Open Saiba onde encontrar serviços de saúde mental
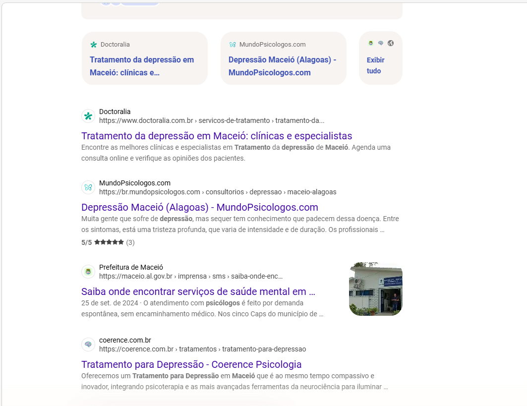 click(198, 291)
